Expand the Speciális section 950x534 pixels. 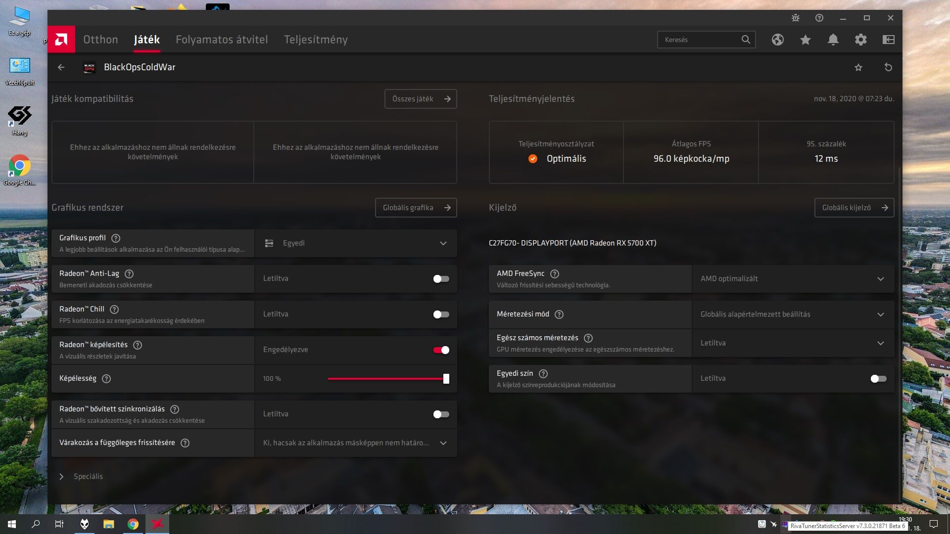[82, 477]
